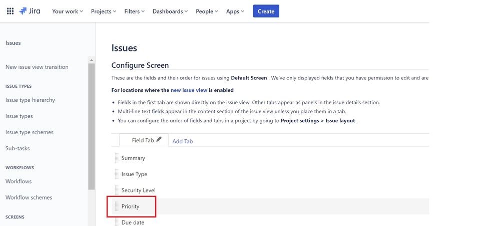Image resolution: width=500 pixels, height=226 pixels.
Task: Select the Field Tab tab
Action: pos(144,140)
